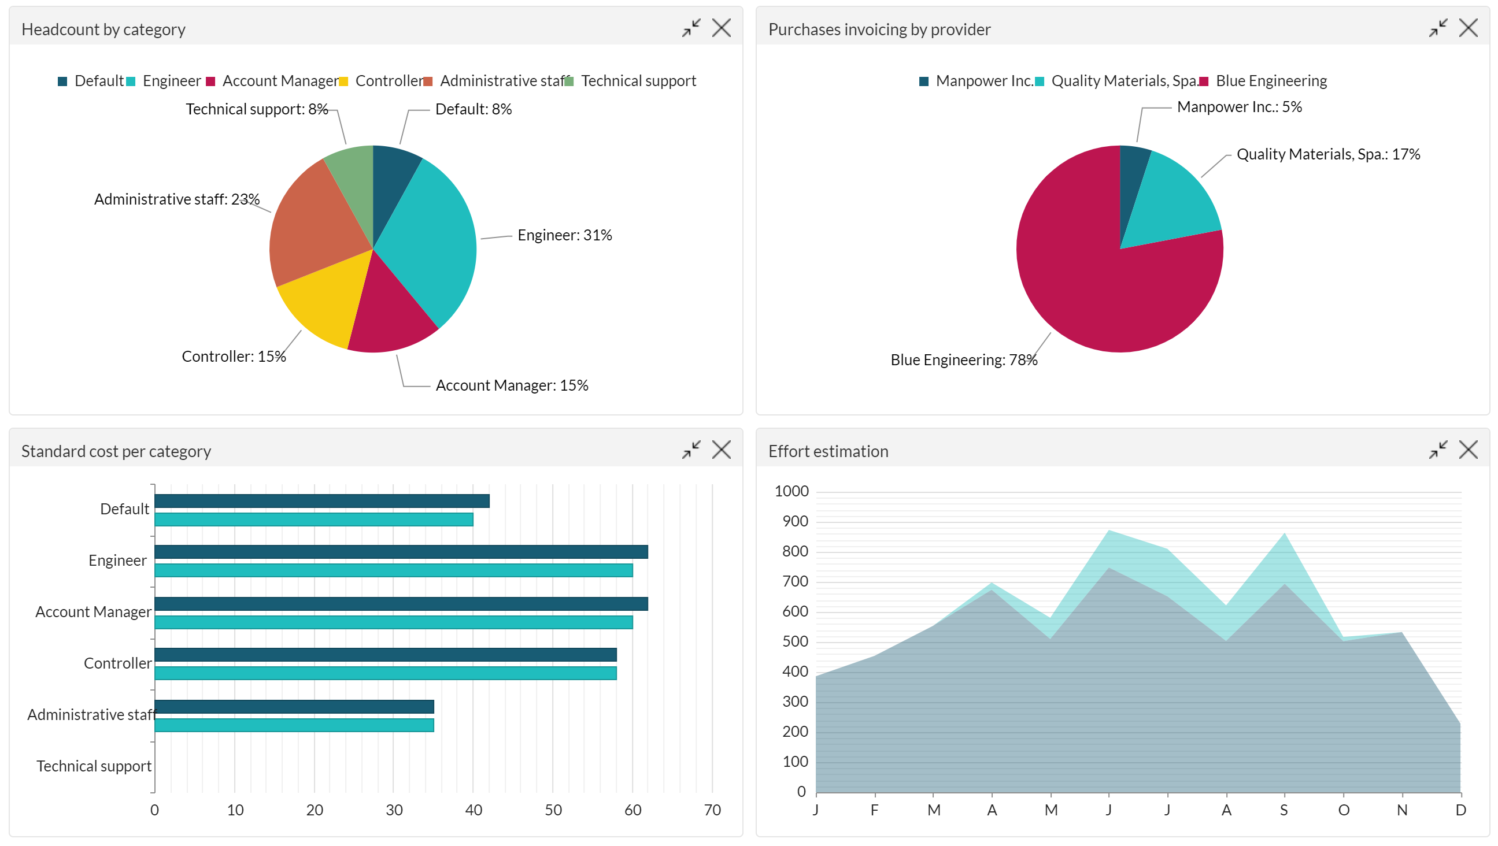Image resolution: width=1498 pixels, height=846 pixels.
Task: Close the Effort estimation widget
Action: click(x=1468, y=450)
